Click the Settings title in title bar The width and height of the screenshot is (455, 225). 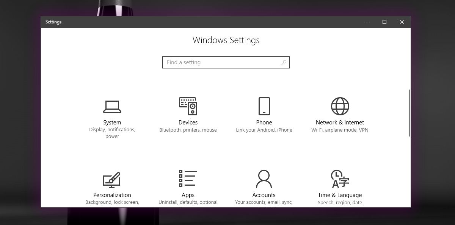(53, 22)
